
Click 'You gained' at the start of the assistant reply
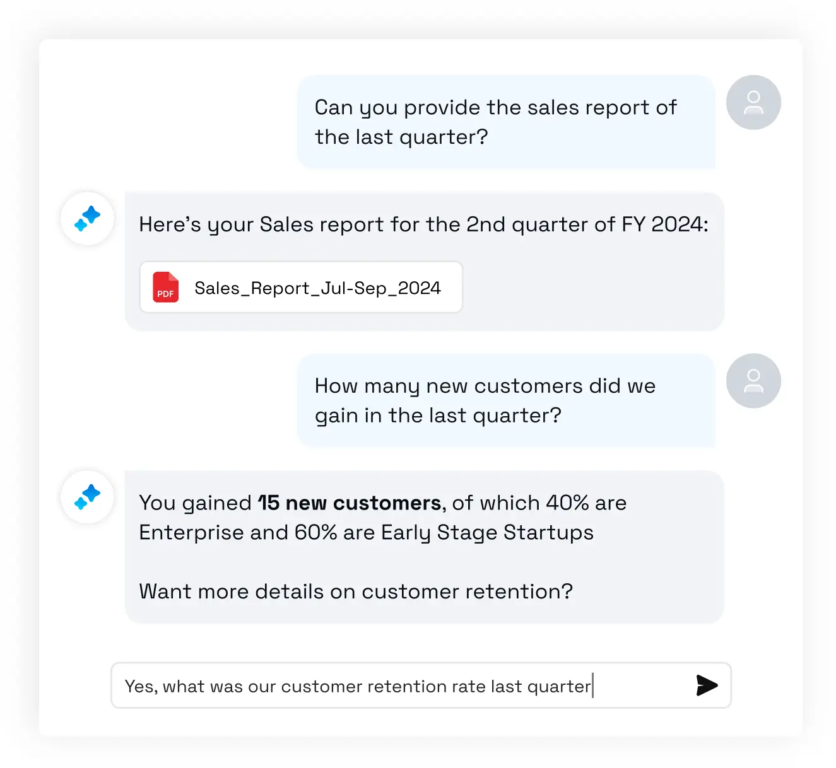pos(196,503)
